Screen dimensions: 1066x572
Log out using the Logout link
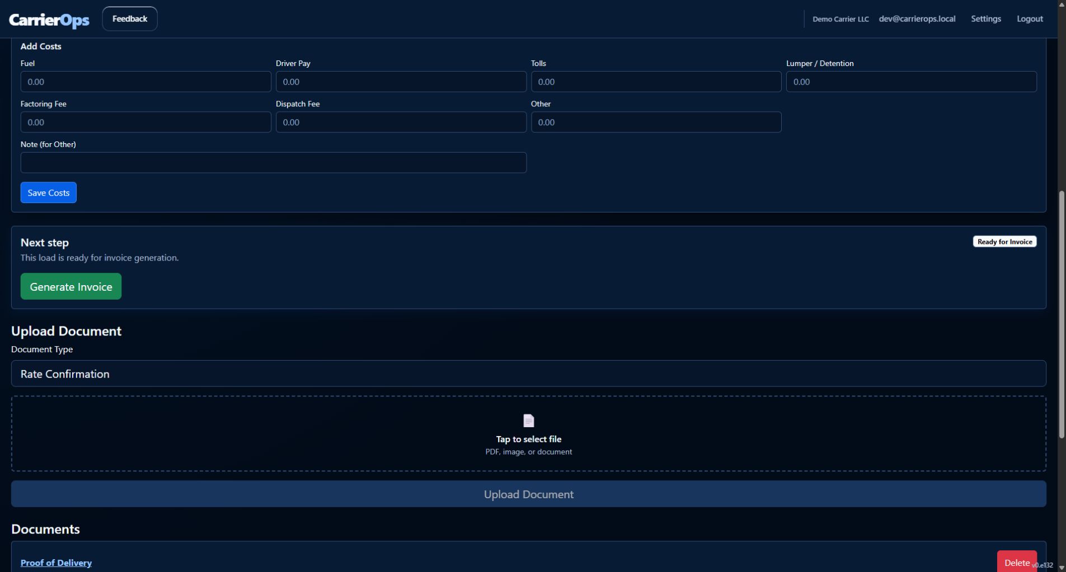[1030, 19]
